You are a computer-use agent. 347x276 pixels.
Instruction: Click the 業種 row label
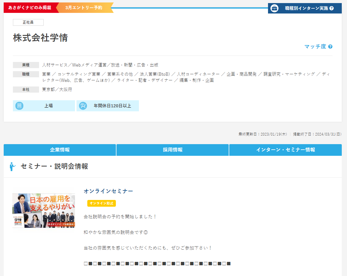26,65
